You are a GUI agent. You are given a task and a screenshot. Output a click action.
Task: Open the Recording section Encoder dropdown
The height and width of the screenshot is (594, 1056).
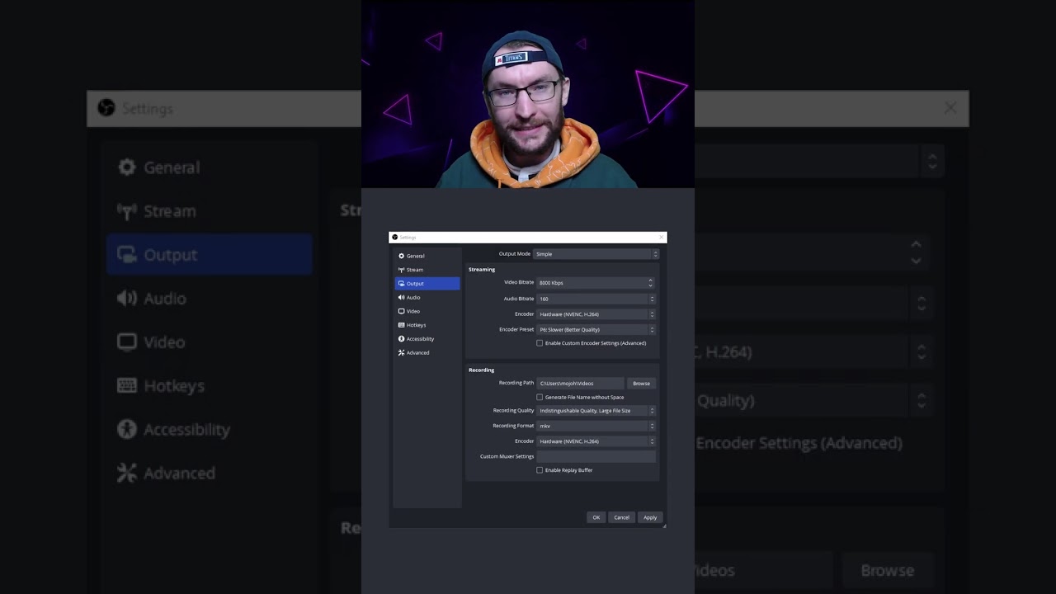[x=596, y=441]
